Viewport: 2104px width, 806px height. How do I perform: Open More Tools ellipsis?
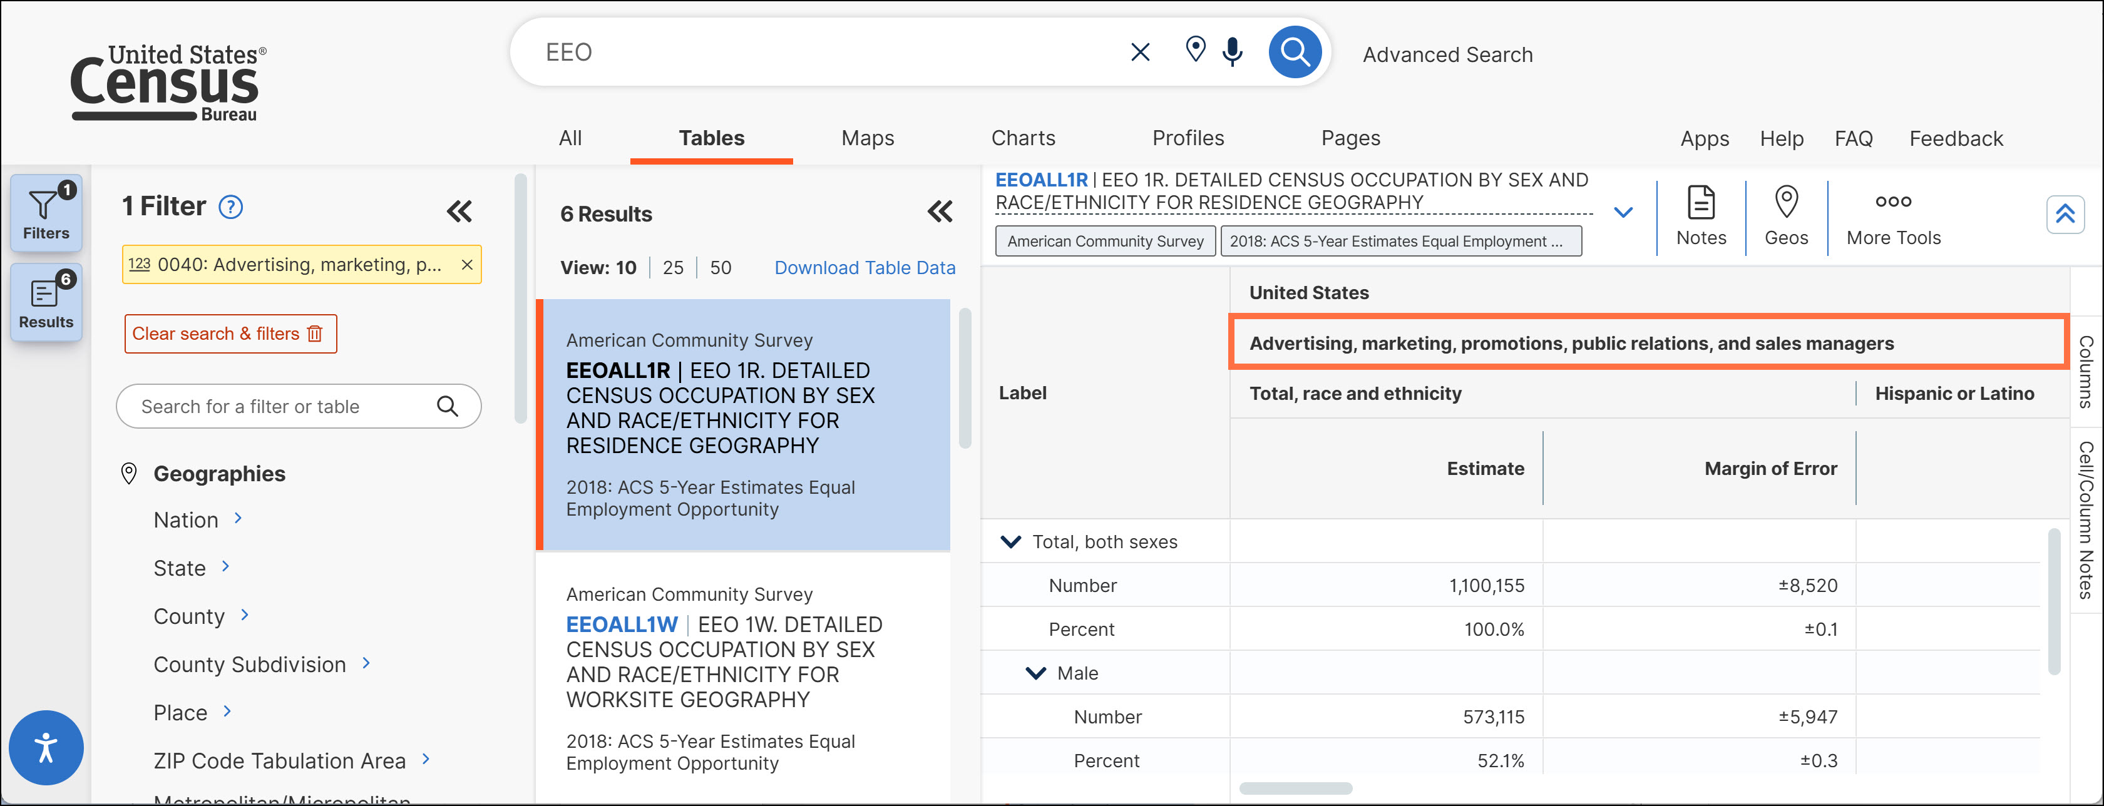coord(1893,219)
